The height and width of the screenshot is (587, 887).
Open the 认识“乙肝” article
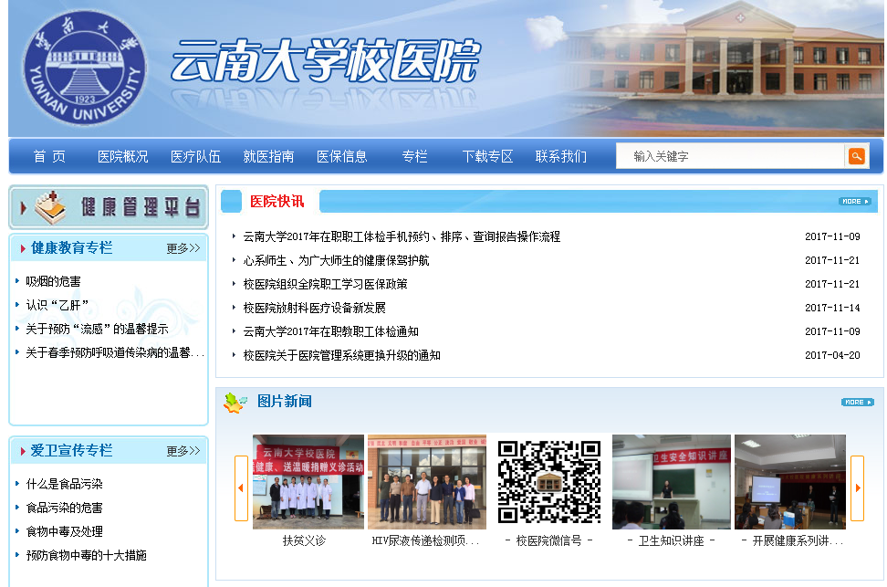(x=57, y=305)
